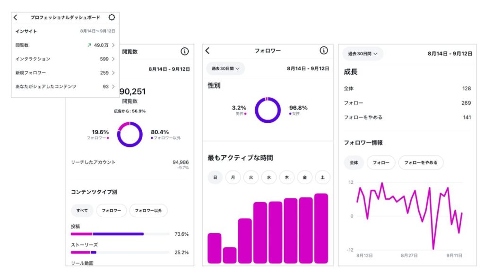
Task: Open settings gear in Professional Dashboard header
Action: (112, 17)
